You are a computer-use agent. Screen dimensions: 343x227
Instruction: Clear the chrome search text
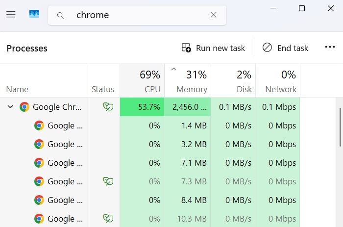coord(214,15)
